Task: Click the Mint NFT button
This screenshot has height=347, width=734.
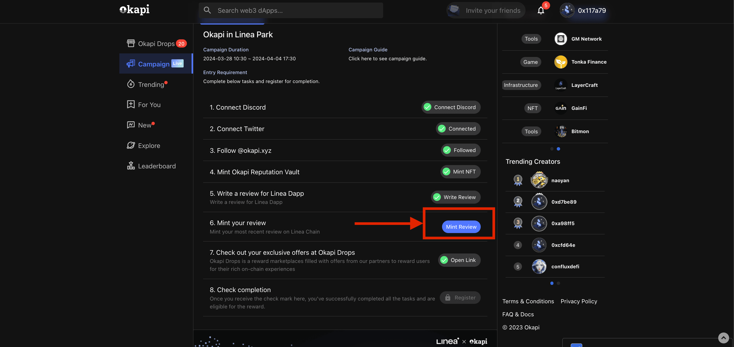Action: click(460, 172)
